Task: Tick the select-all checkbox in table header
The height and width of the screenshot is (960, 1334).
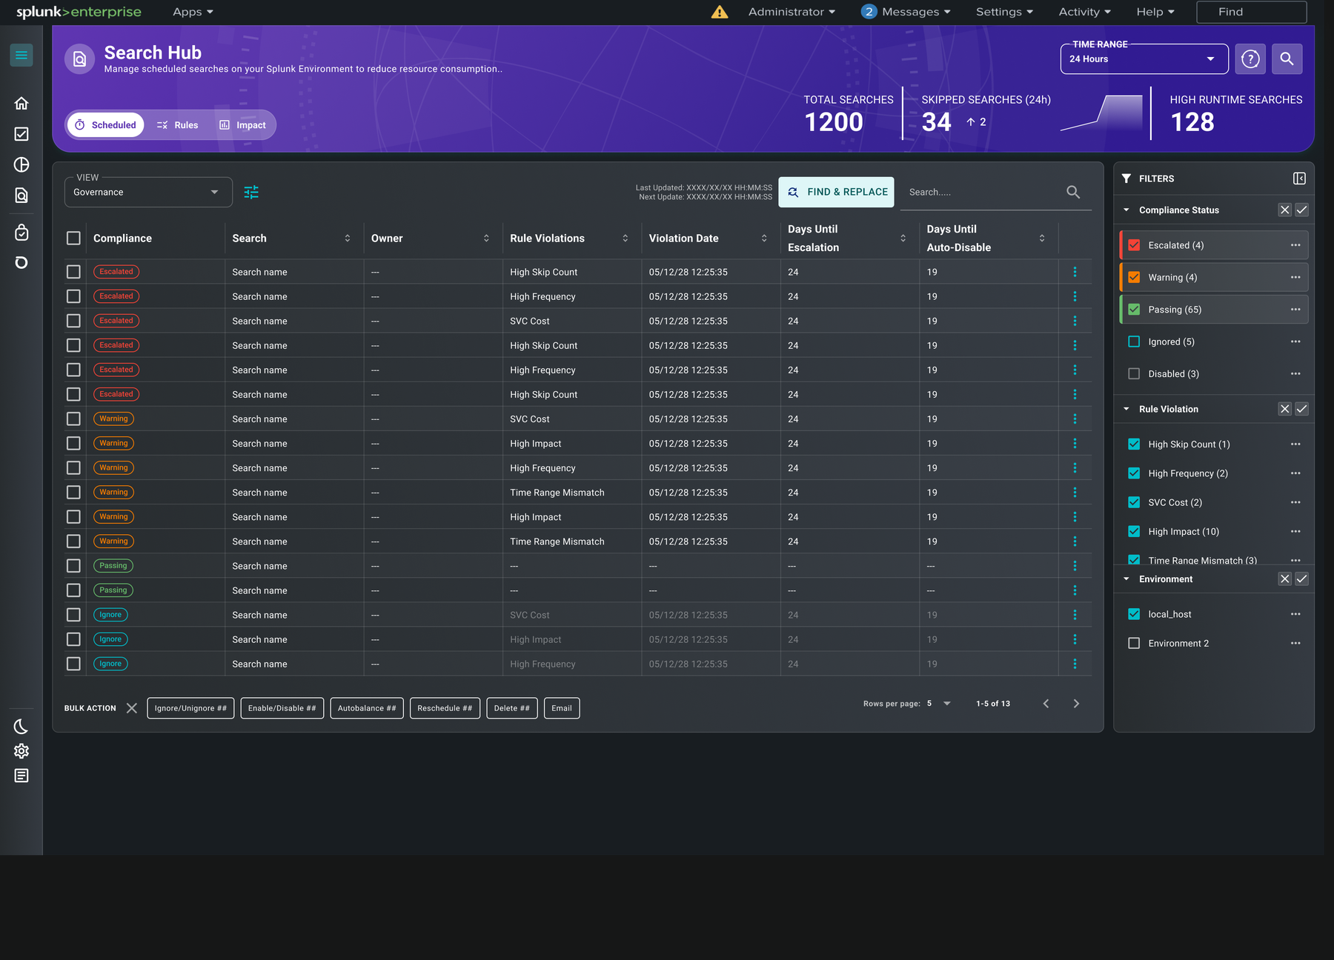Action: [73, 239]
